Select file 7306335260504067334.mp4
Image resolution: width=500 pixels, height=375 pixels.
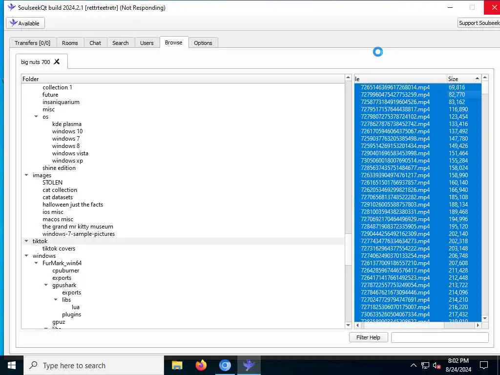tap(395, 314)
